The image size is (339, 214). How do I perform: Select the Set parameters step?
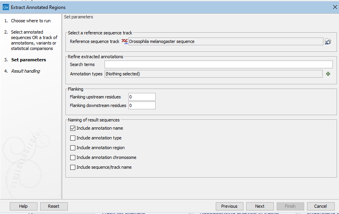(x=28, y=60)
